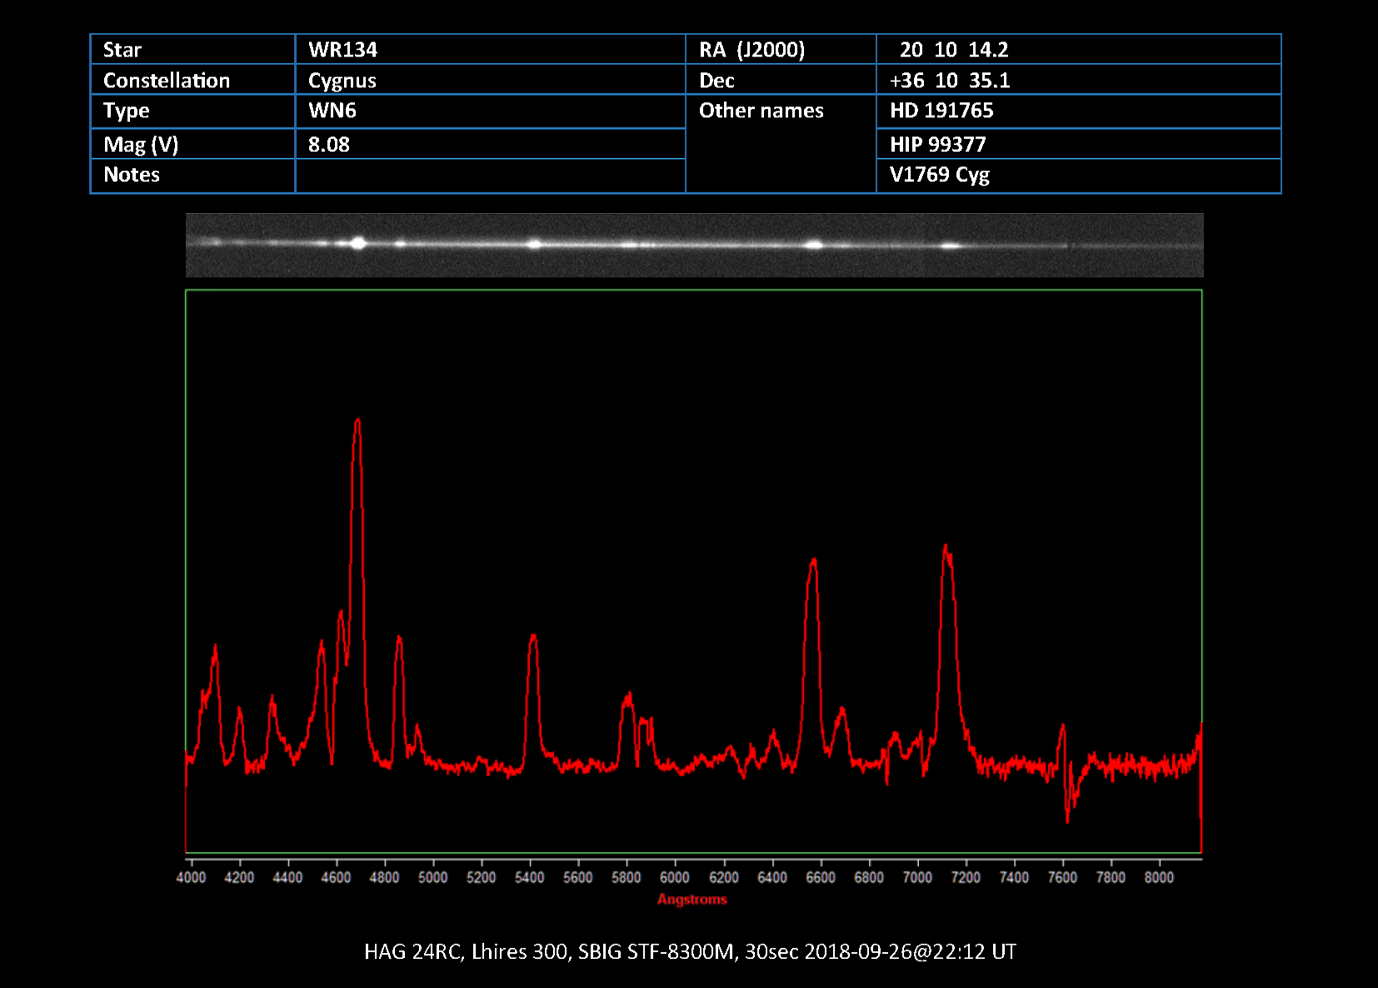Select the Cygnus constellation value
Viewport: 1378px width, 988px height.
tap(342, 81)
